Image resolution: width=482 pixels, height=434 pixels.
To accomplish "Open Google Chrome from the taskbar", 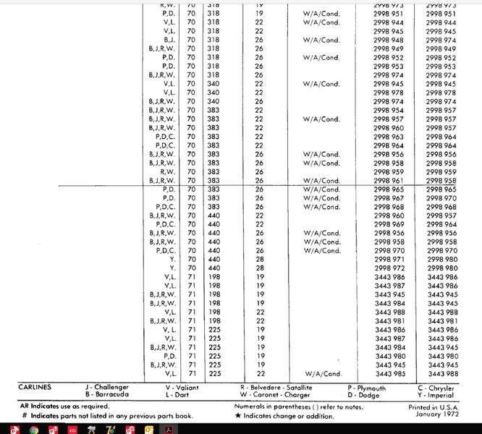I will 34,429.
